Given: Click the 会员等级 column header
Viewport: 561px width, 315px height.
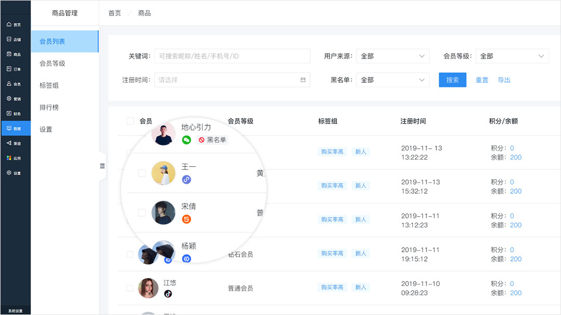Looking at the screenshot, I should coord(241,121).
